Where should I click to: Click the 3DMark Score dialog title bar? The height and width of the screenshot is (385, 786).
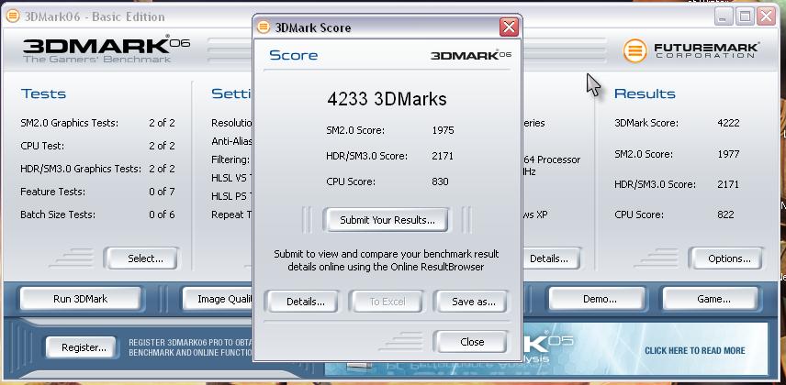tap(386, 27)
